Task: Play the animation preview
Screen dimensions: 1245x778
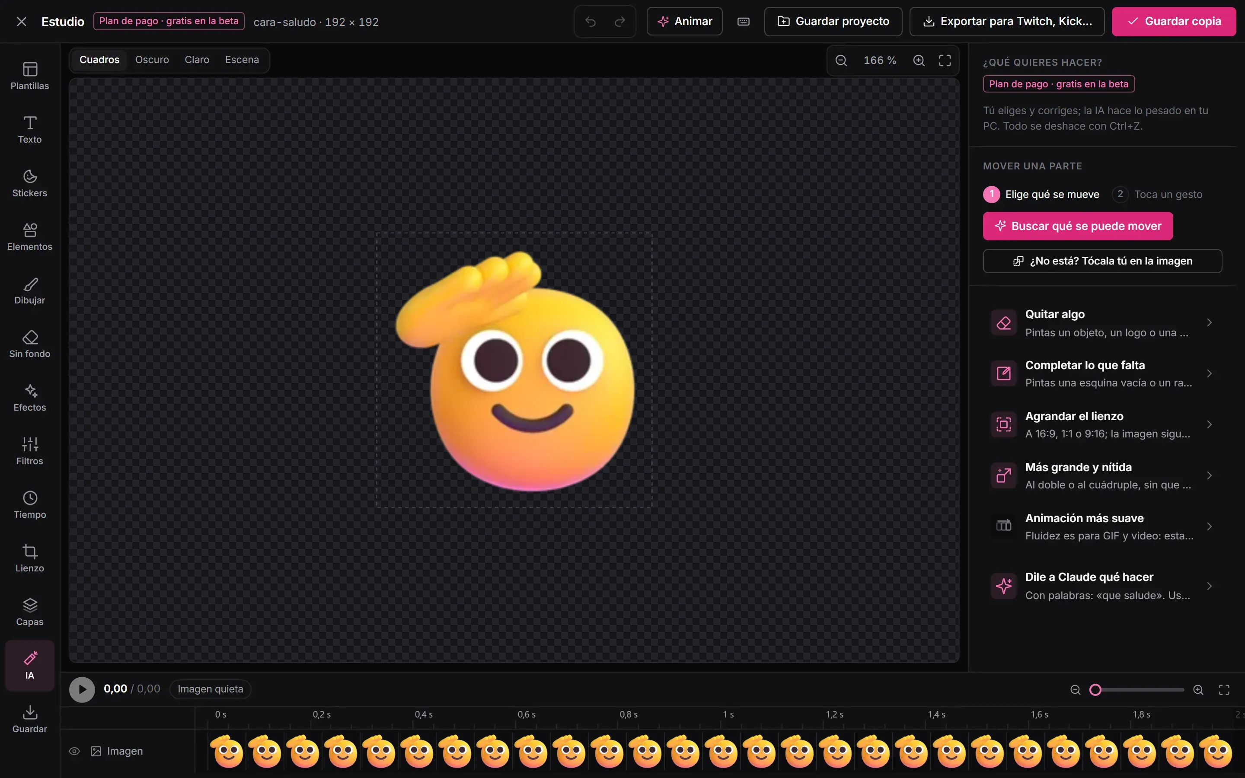Action: [82, 690]
